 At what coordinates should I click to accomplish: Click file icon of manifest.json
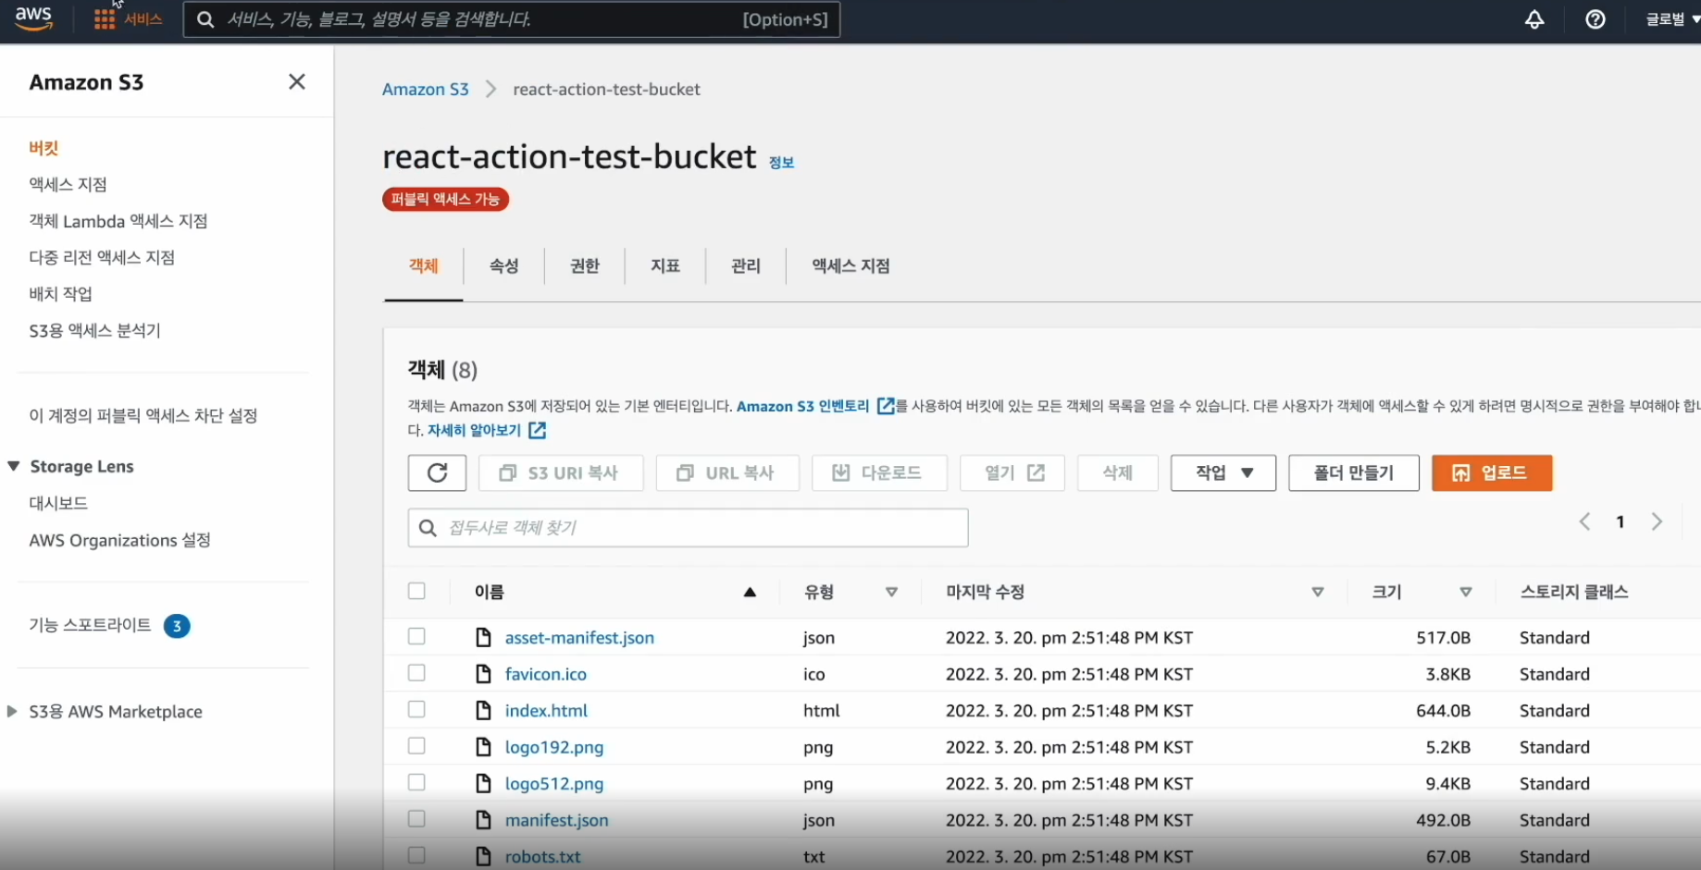(x=483, y=820)
